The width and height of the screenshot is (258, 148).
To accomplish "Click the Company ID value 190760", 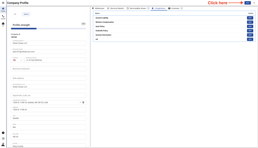I will click(x=14, y=37).
